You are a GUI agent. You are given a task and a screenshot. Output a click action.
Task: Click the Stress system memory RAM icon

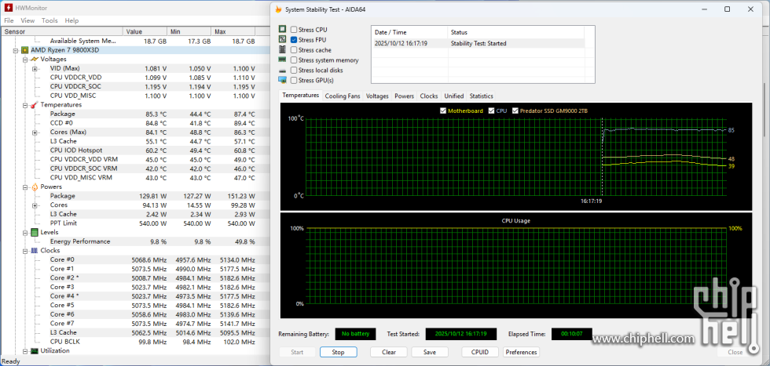point(282,60)
